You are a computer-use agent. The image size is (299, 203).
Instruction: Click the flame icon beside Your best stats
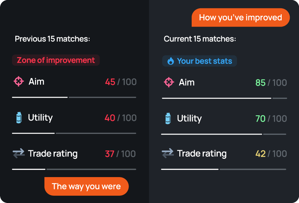click(x=170, y=61)
